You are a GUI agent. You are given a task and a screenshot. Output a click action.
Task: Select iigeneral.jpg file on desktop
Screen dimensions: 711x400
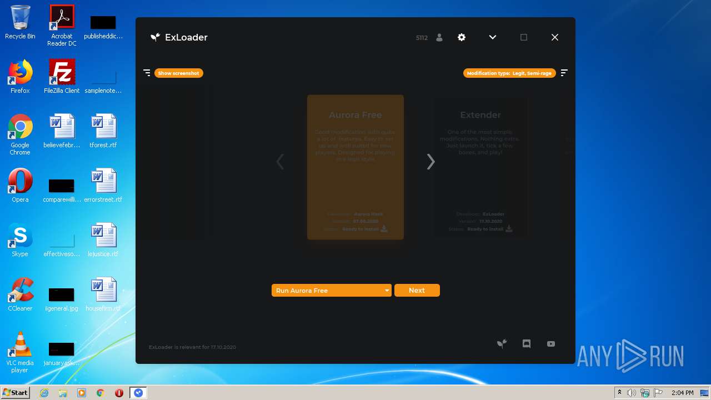point(62,299)
